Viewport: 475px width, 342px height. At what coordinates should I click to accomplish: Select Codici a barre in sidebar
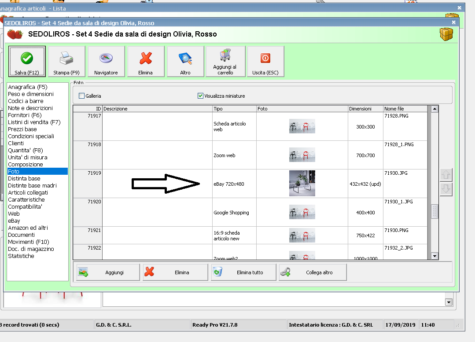(26, 101)
